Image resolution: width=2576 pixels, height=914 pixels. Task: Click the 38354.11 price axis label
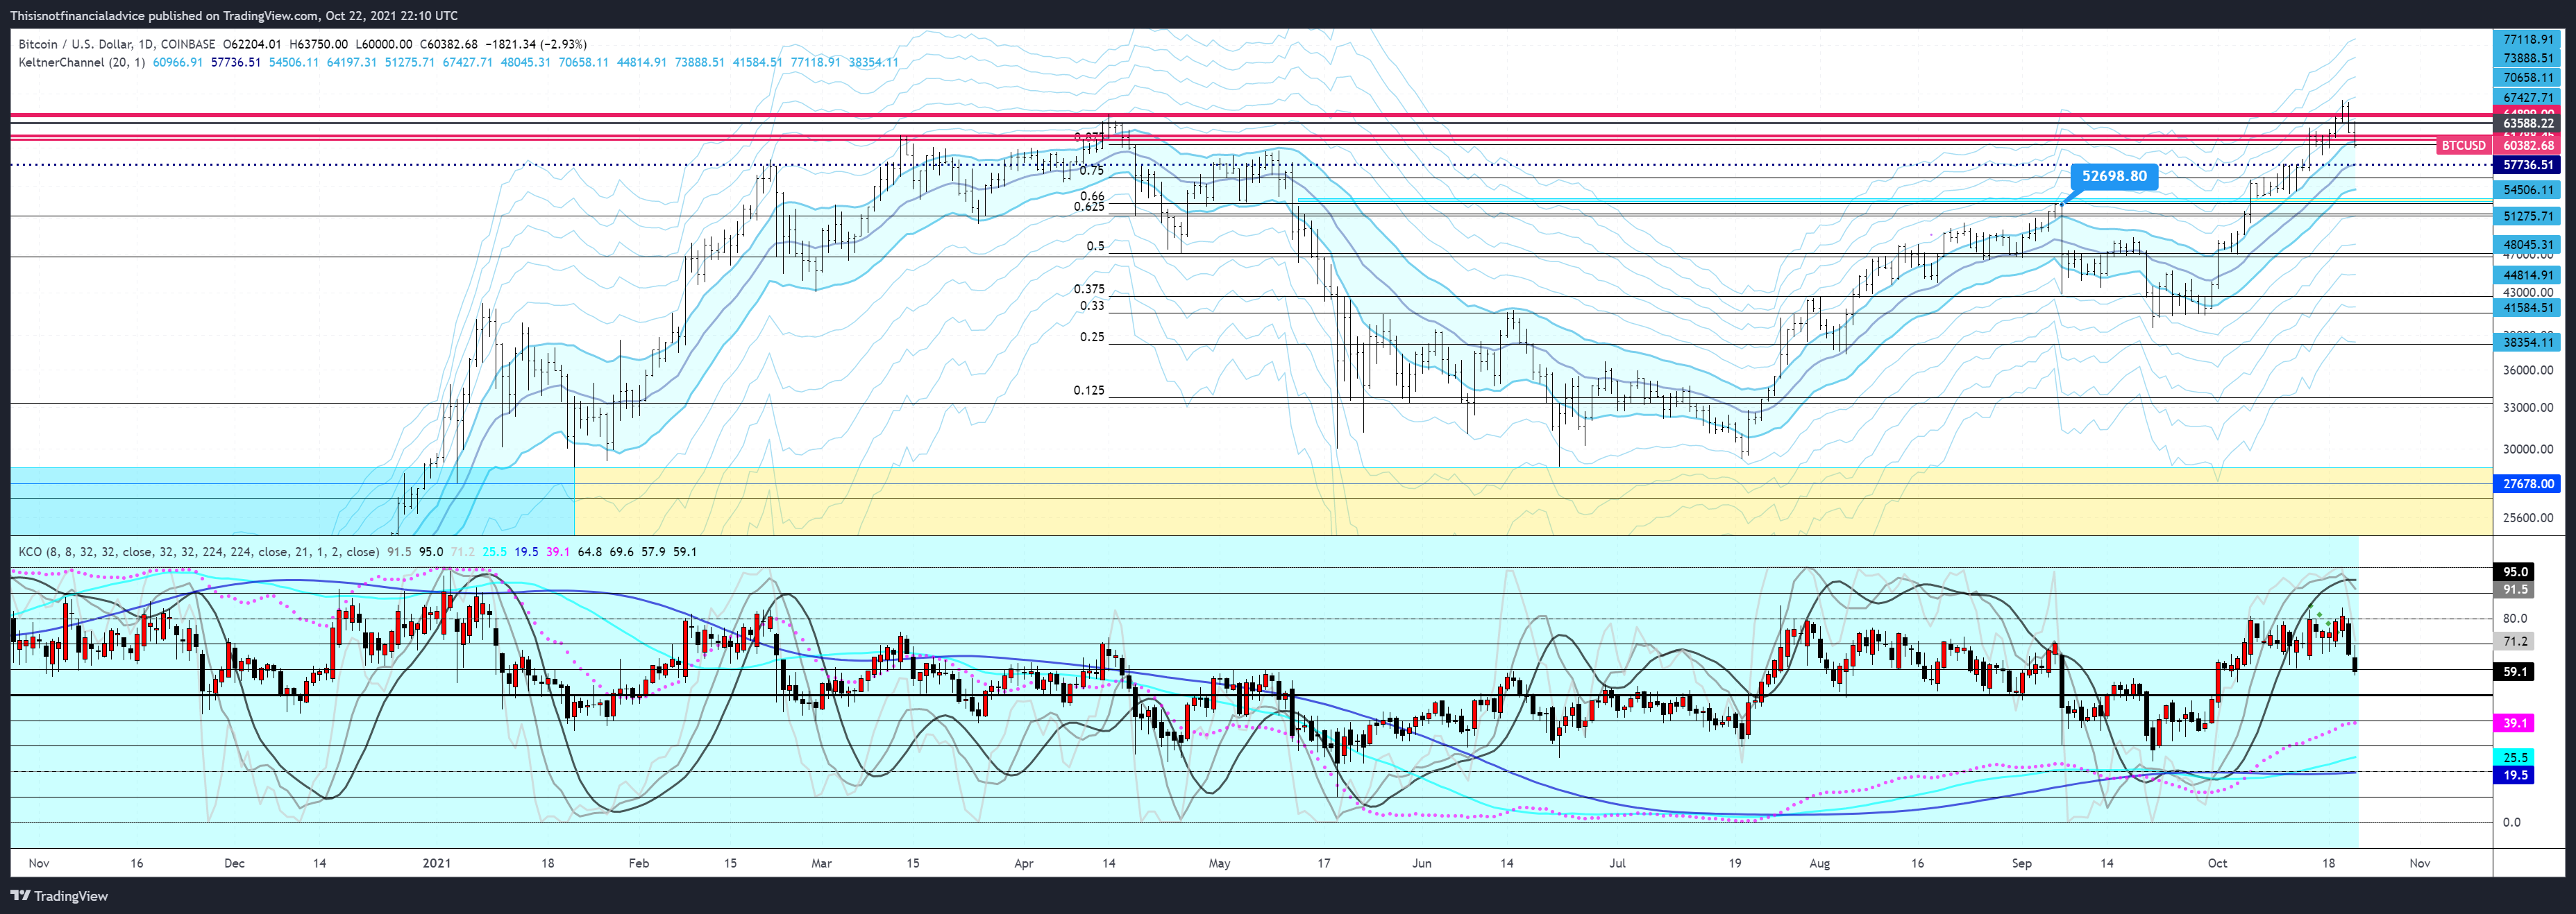point(2527,343)
